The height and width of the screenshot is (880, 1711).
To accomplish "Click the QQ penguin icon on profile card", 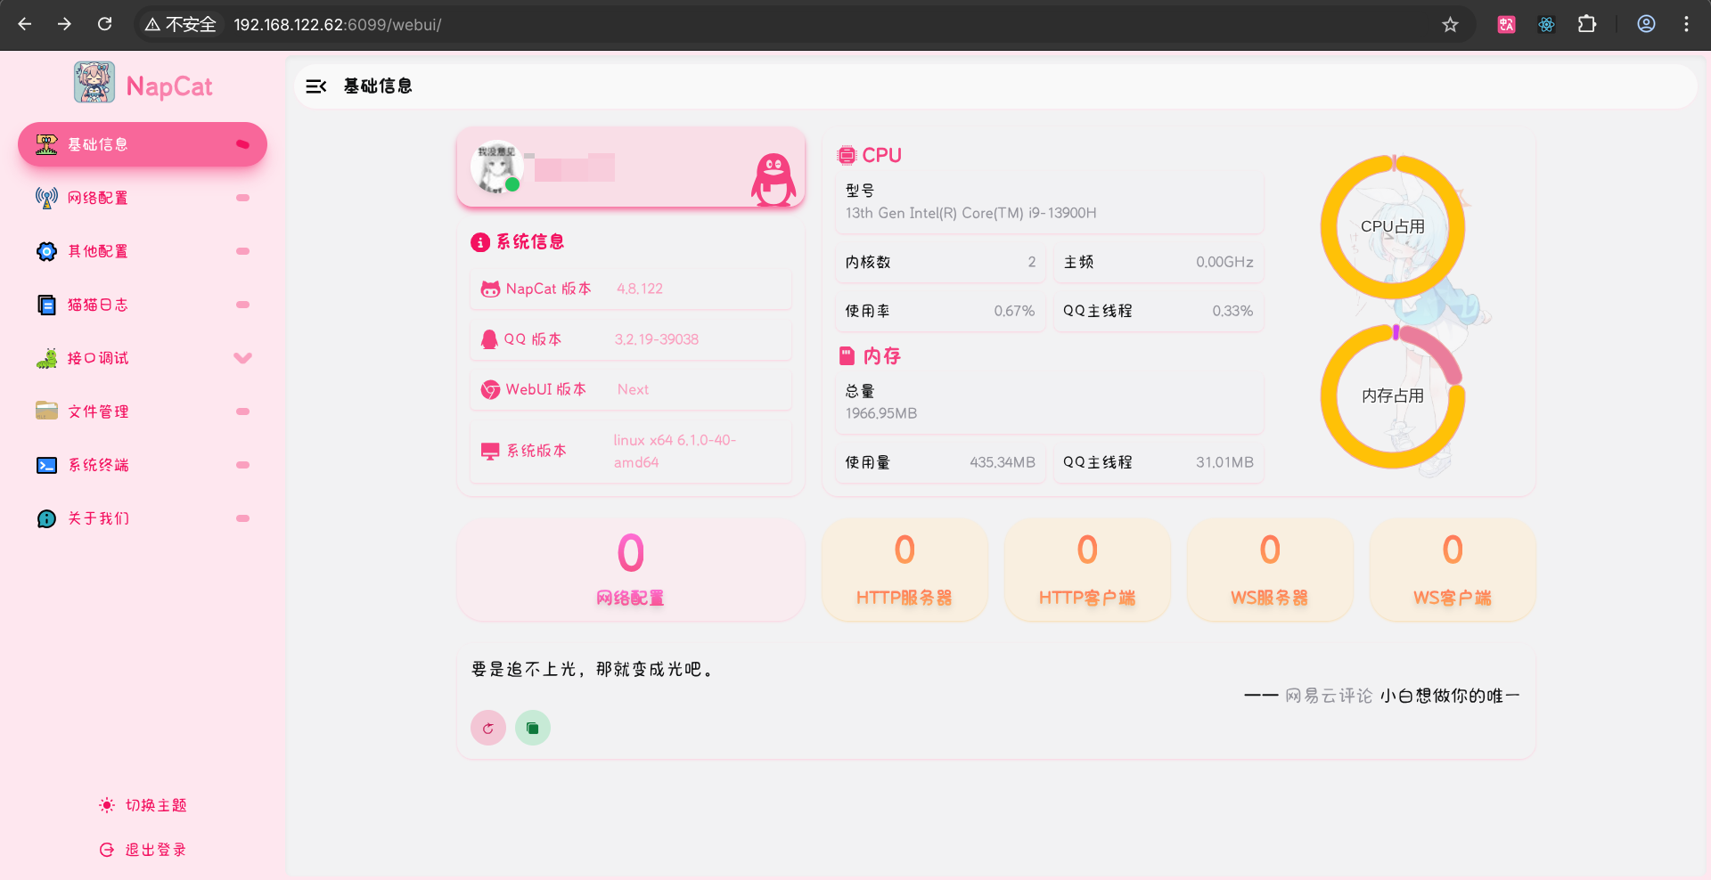I will pos(773,179).
